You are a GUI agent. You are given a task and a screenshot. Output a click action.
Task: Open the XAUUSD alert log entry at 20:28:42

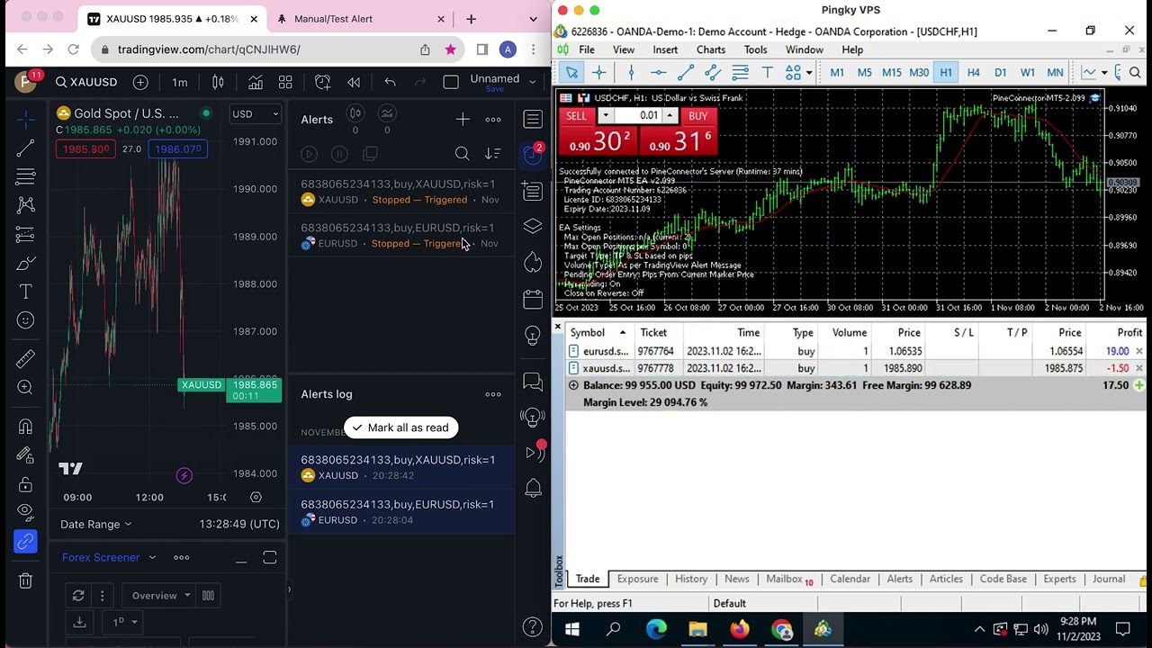coord(400,467)
